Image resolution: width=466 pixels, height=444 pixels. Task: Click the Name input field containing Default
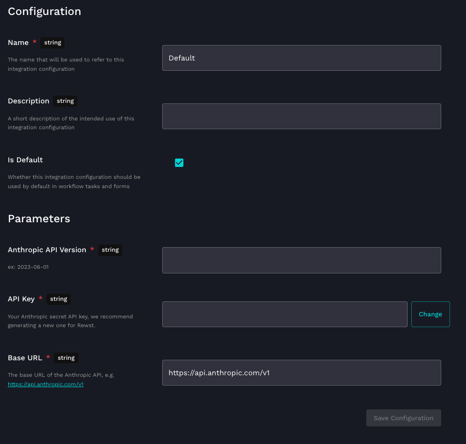pyautogui.click(x=301, y=58)
